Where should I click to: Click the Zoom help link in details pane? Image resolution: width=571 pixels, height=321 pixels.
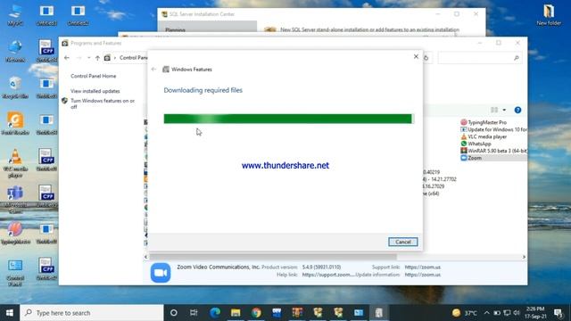tap(327, 275)
